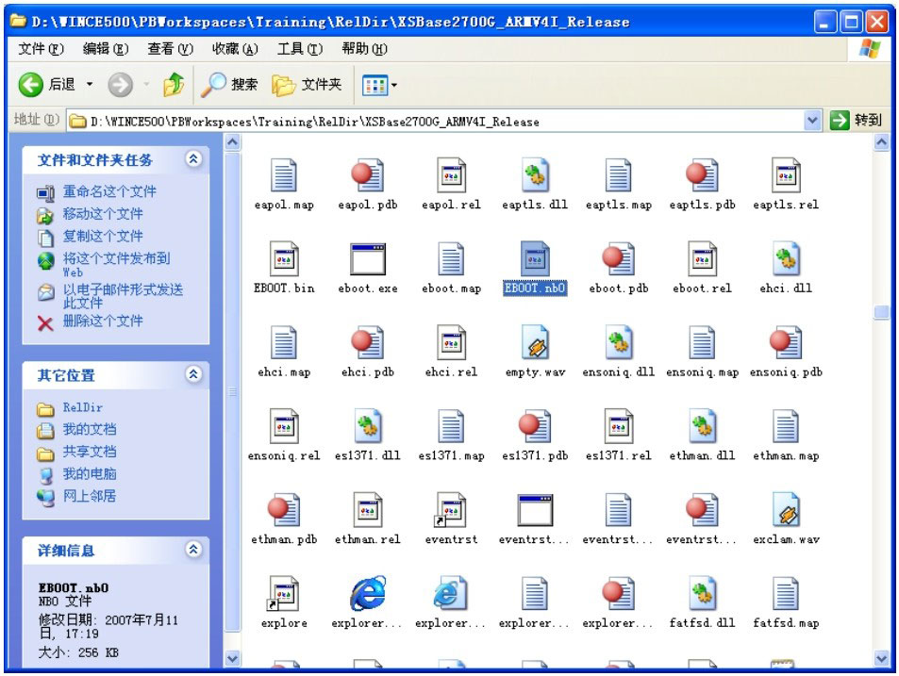
Task: Open the Search (搜索) toolbar button
Action: tap(229, 85)
